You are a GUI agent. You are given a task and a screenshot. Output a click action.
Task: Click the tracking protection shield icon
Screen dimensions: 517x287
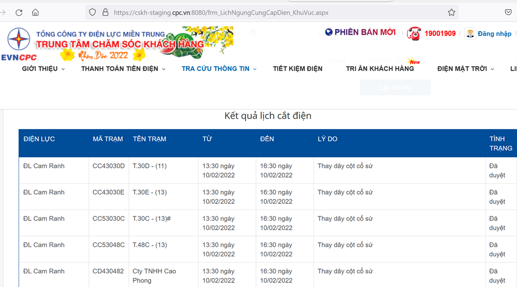click(x=92, y=13)
